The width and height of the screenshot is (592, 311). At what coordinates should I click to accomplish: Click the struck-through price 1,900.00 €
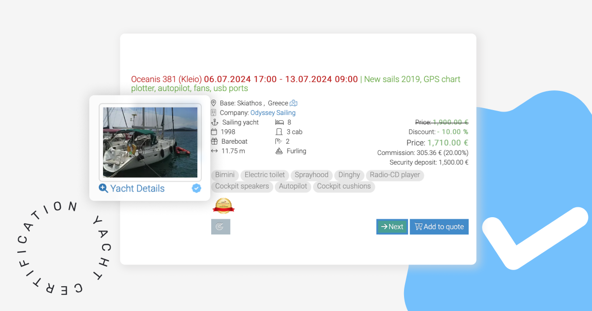[450, 122]
